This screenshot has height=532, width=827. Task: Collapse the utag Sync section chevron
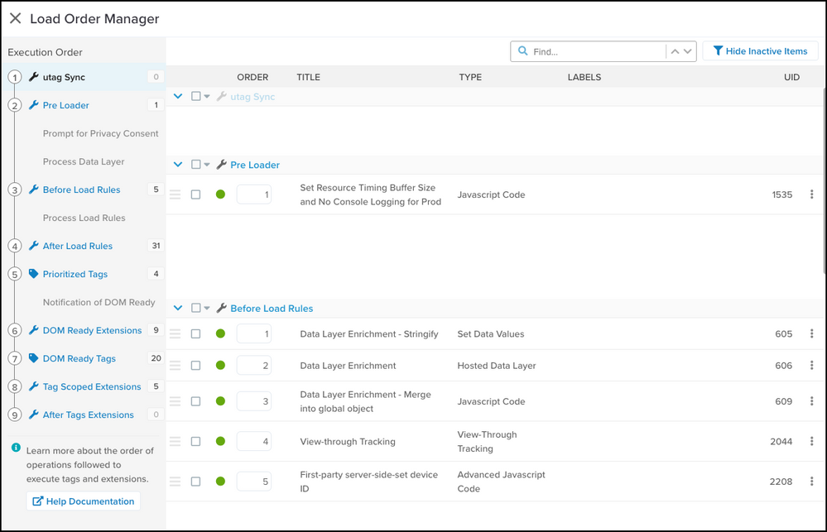click(x=178, y=97)
